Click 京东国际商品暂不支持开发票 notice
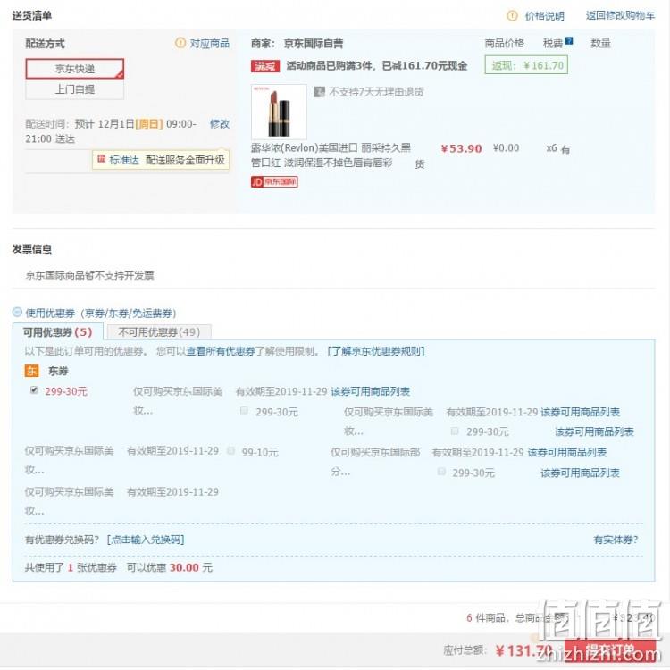670x670 pixels. point(89,275)
